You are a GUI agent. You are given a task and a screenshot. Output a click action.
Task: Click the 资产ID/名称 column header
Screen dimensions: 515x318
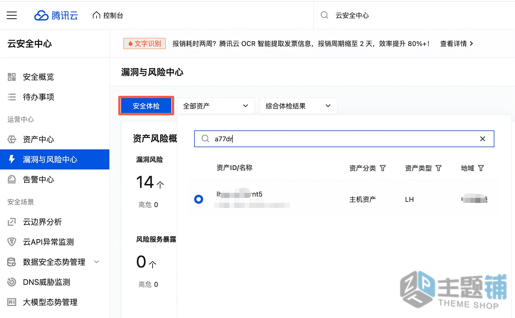pos(234,168)
